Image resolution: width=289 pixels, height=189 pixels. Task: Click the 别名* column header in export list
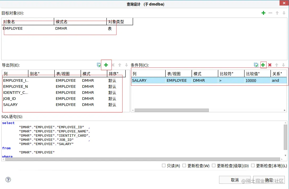tap(42, 74)
